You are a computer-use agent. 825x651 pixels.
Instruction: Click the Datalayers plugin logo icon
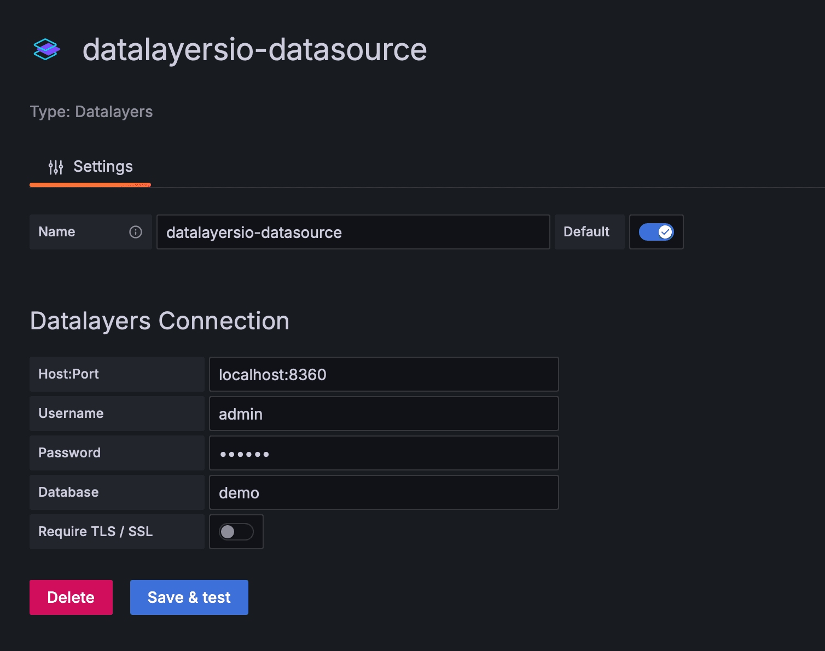point(46,49)
